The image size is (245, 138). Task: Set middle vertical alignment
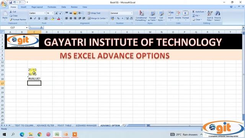pos(71,13)
